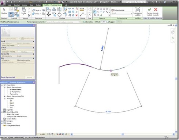Click the horizontal scrollbar thumb below canvas

(123, 134)
